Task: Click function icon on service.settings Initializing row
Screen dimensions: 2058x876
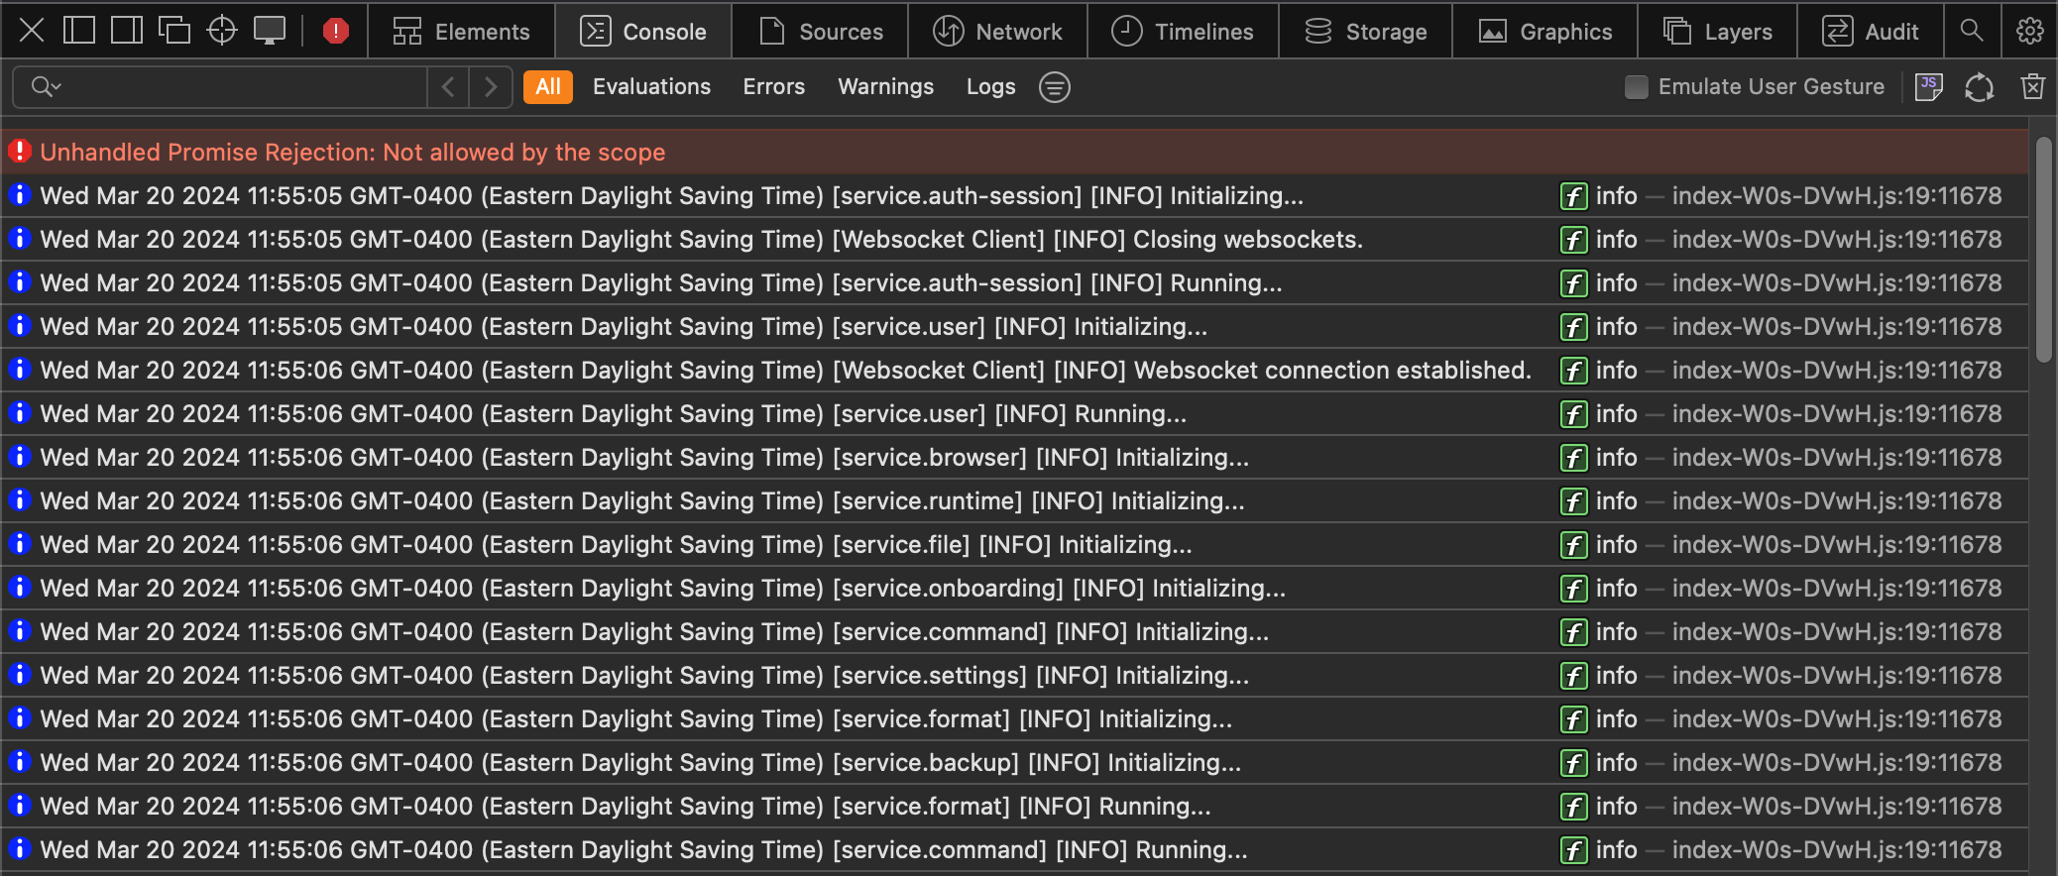Action: pos(1573,676)
